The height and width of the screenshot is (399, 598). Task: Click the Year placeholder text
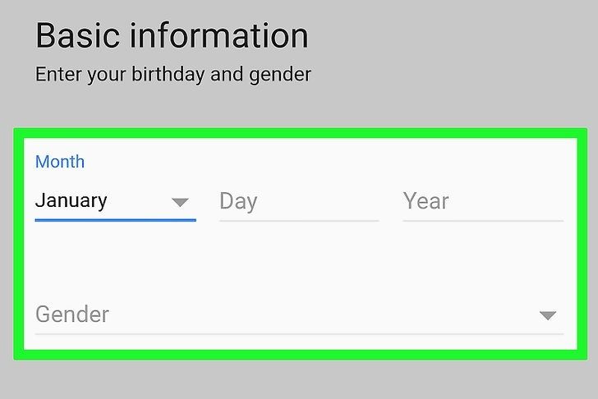425,201
